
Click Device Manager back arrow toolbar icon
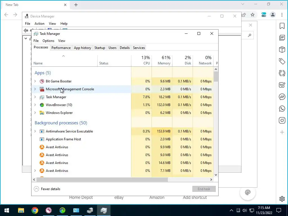tap(26, 30)
